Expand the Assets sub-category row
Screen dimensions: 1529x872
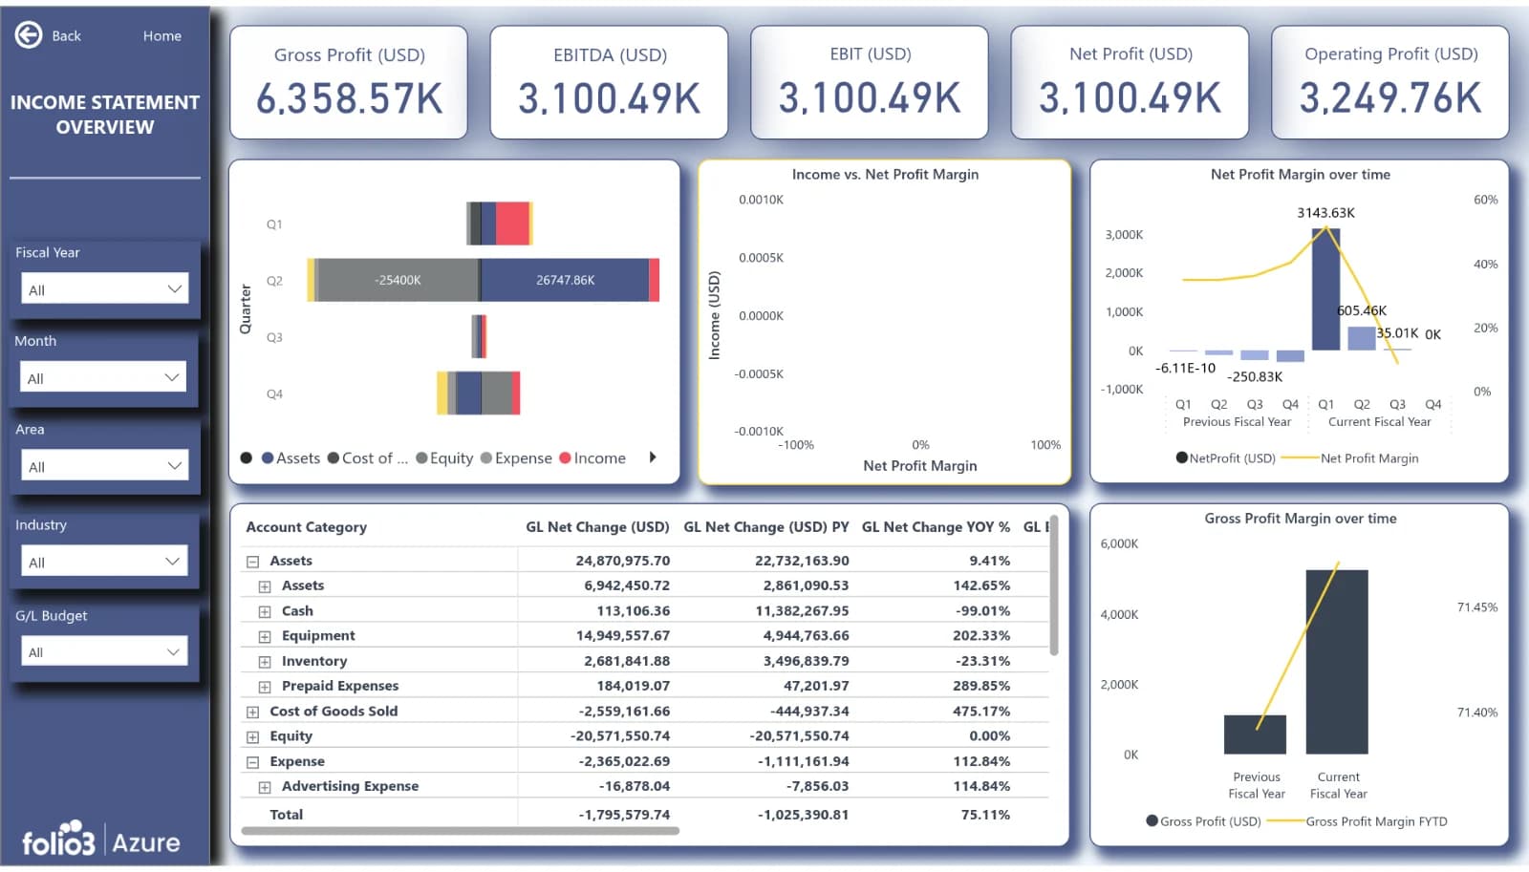coord(265,586)
